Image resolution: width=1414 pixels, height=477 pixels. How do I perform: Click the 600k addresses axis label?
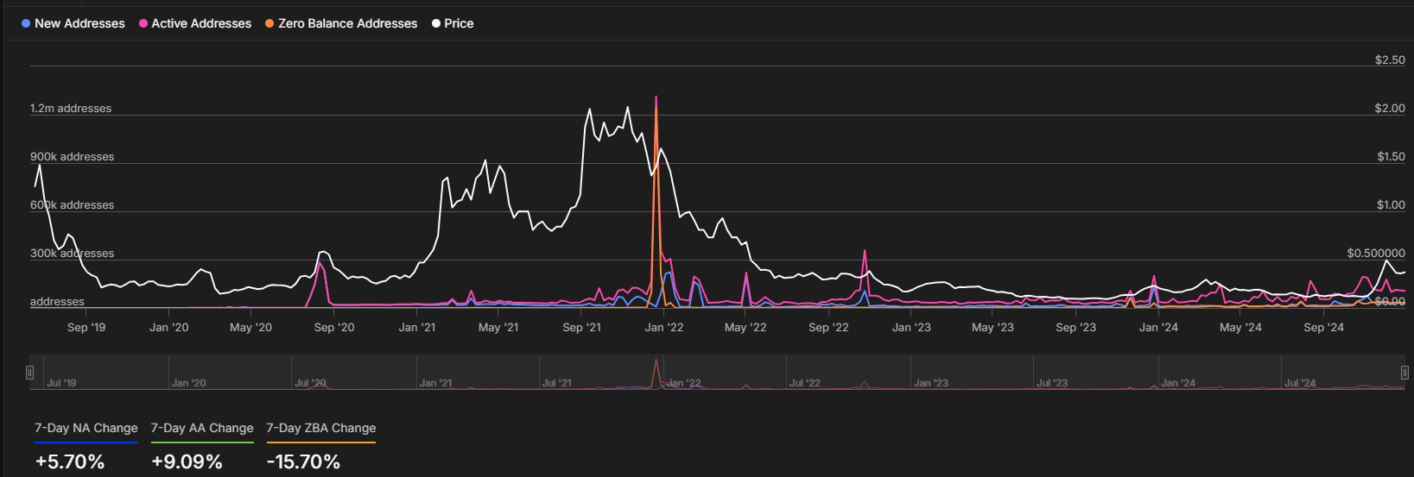(x=72, y=205)
